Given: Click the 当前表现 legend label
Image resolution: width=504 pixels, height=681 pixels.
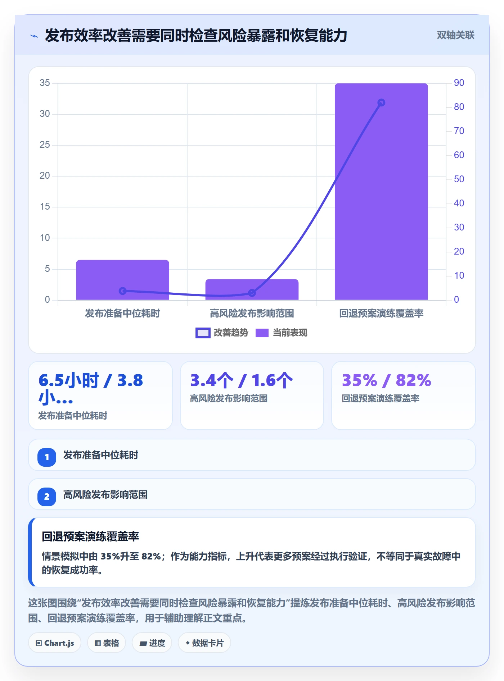Looking at the screenshot, I should pos(290,333).
